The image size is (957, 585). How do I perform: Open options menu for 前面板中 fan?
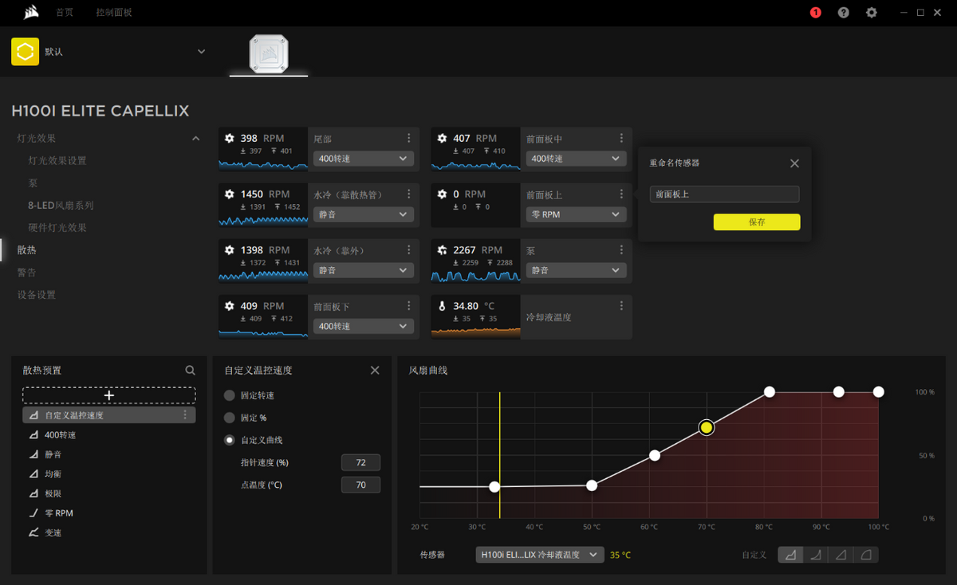(621, 139)
